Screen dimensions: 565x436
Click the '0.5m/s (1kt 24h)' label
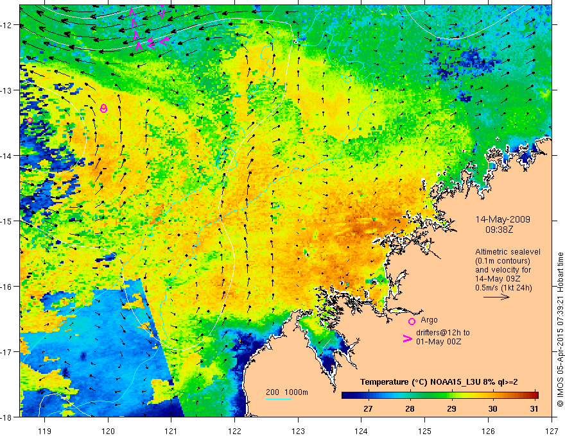click(x=503, y=288)
